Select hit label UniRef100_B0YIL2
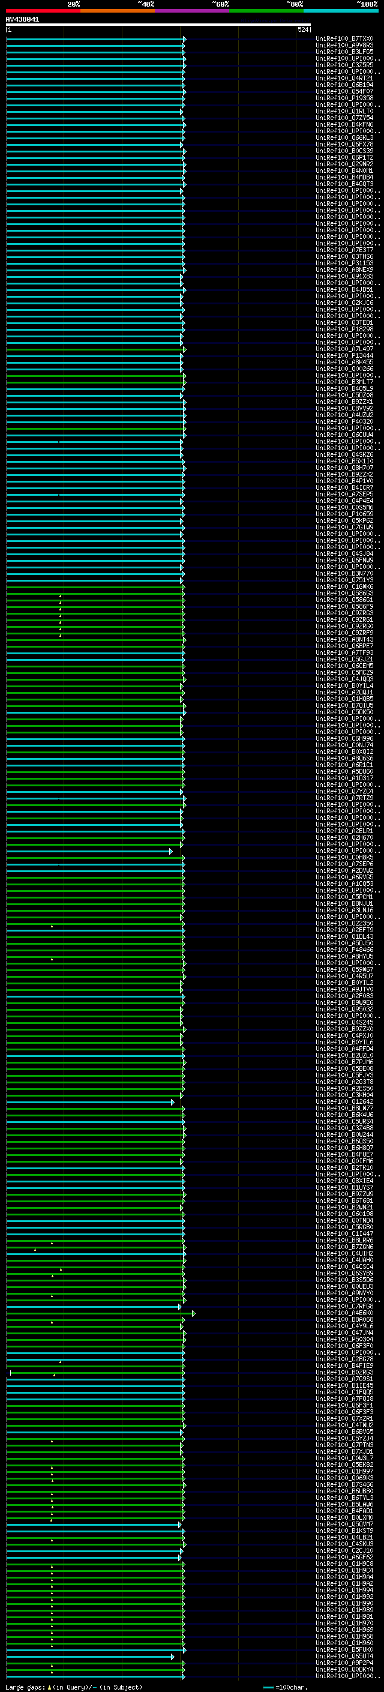 tap(344, 983)
